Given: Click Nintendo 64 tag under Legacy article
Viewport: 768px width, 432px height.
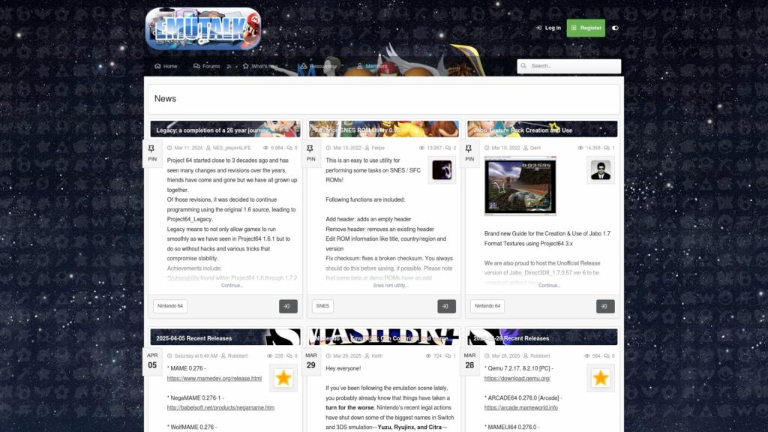Looking at the screenshot, I should (x=170, y=306).
